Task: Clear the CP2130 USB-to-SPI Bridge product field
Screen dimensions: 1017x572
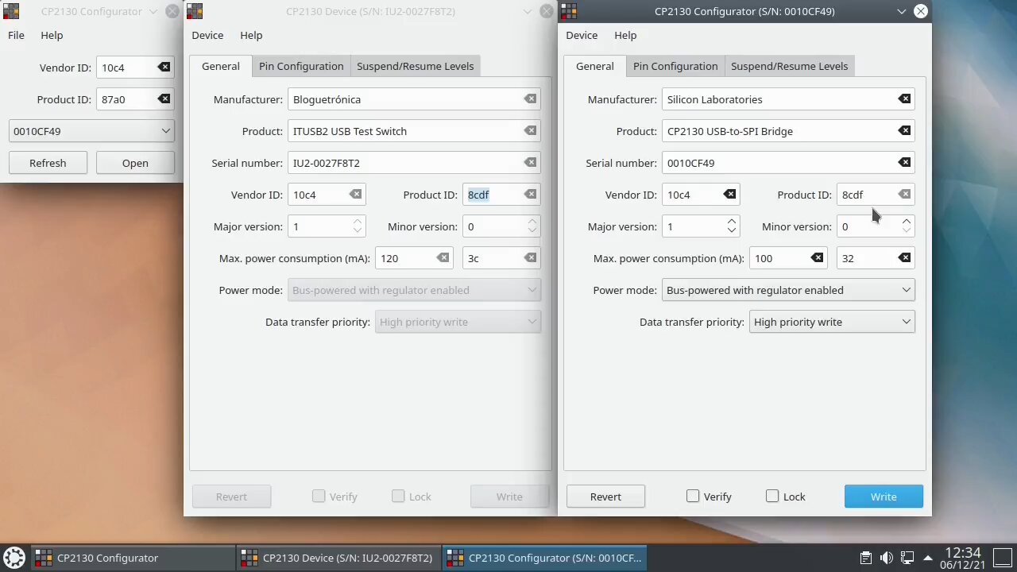Action: pyautogui.click(x=904, y=131)
